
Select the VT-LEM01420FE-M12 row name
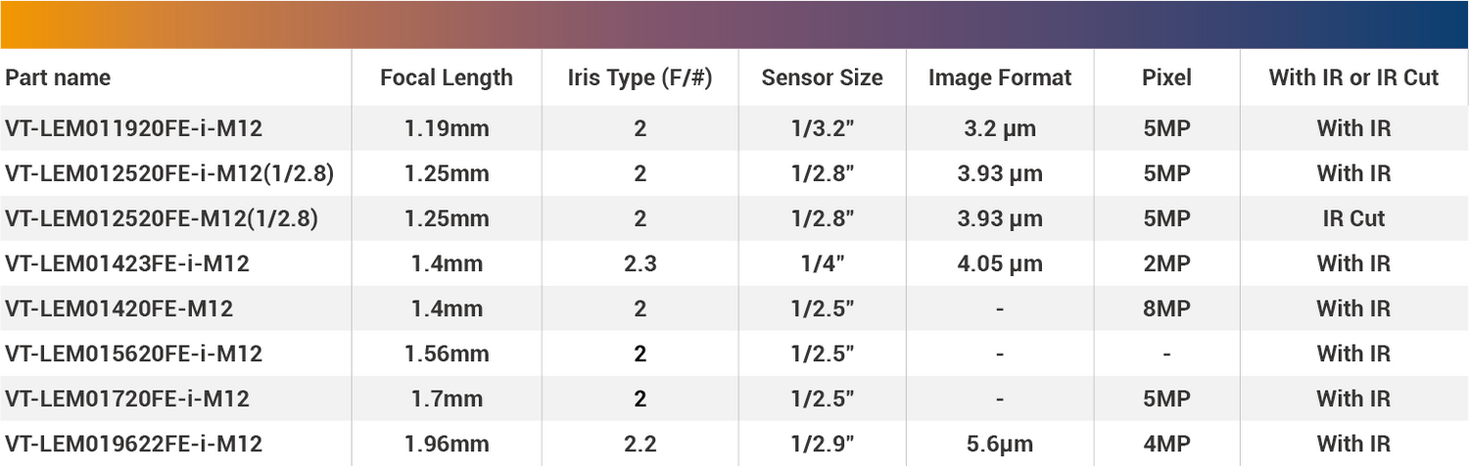[118, 308]
